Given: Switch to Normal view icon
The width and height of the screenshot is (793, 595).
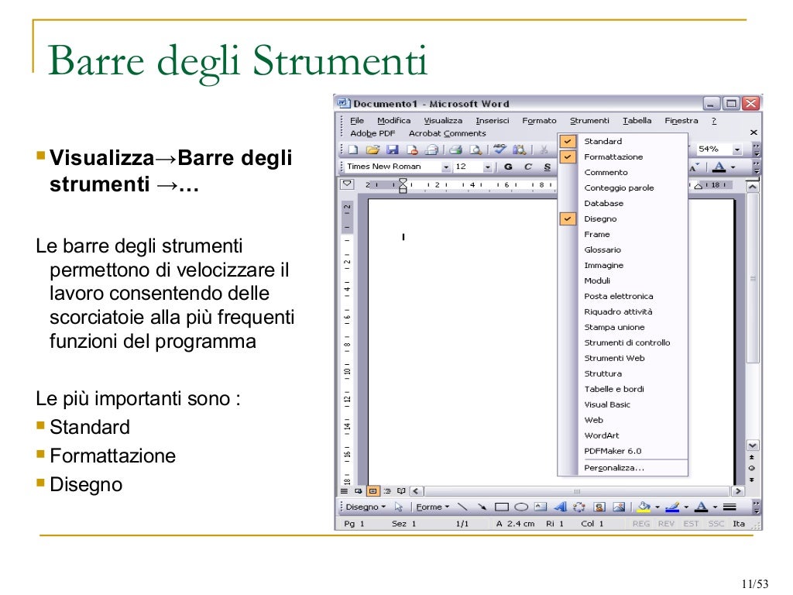Looking at the screenshot, I should pyautogui.click(x=345, y=490).
